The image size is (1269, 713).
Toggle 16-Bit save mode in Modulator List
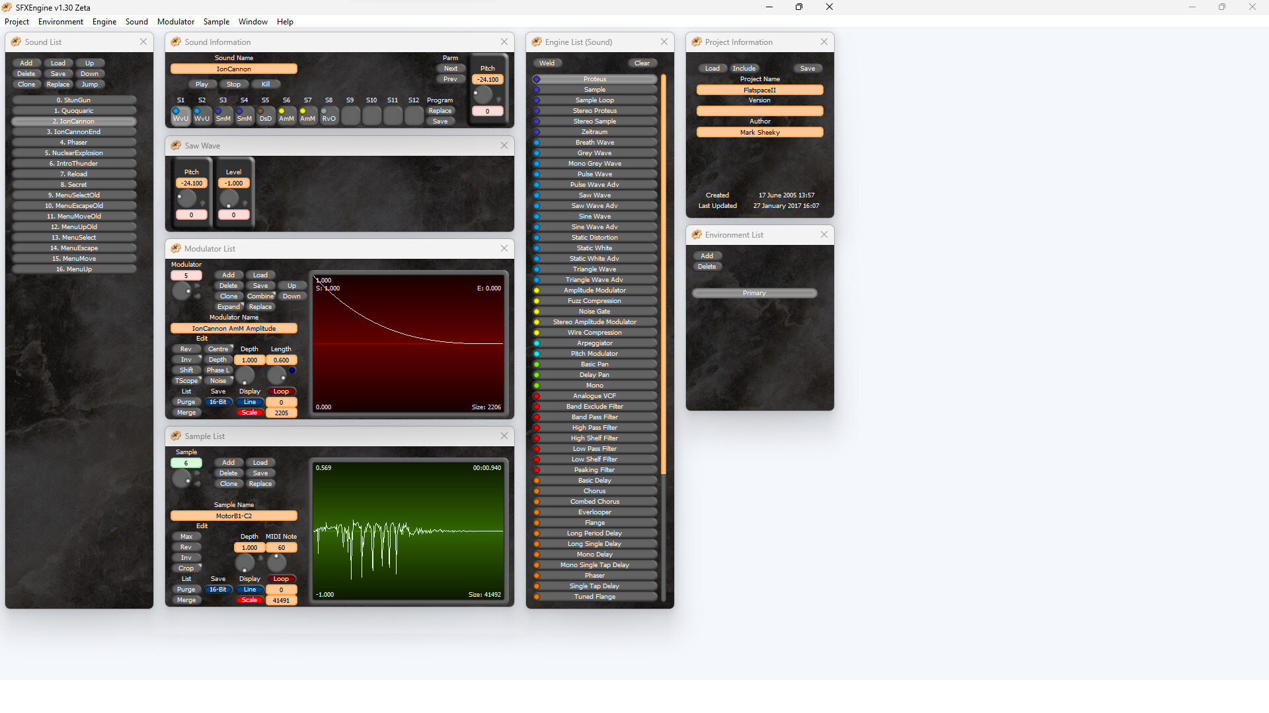(218, 401)
